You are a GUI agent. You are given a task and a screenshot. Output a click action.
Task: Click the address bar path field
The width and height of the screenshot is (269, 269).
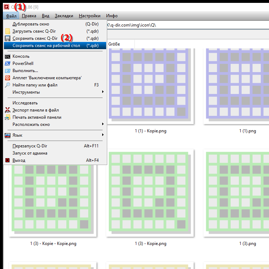(x=188, y=25)
